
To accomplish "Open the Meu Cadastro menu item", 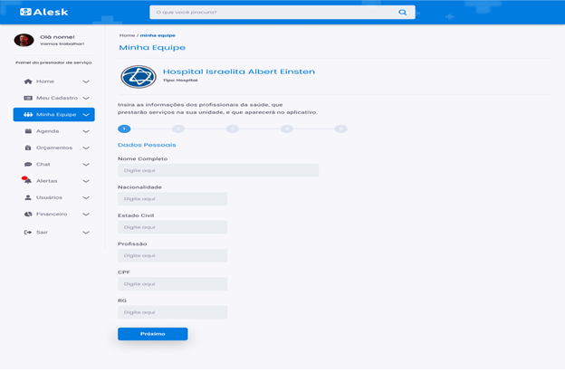I will coord(54,98).
